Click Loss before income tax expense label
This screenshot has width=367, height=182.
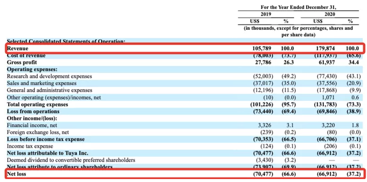(46, 139)
